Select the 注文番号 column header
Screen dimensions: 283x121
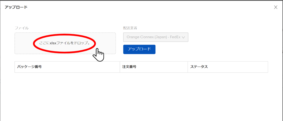point(154,67)
